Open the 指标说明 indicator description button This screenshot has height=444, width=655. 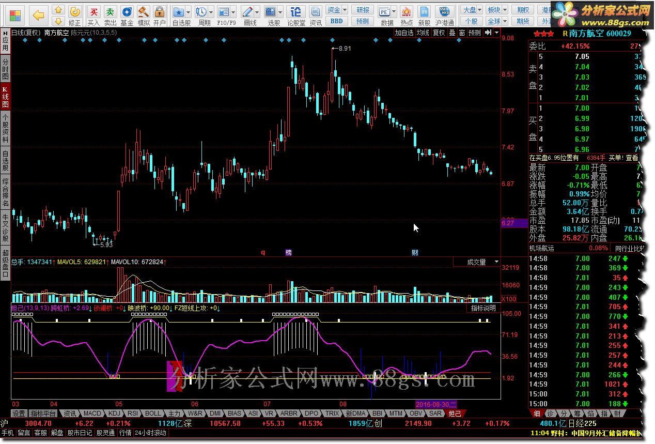tap(483, 308)
